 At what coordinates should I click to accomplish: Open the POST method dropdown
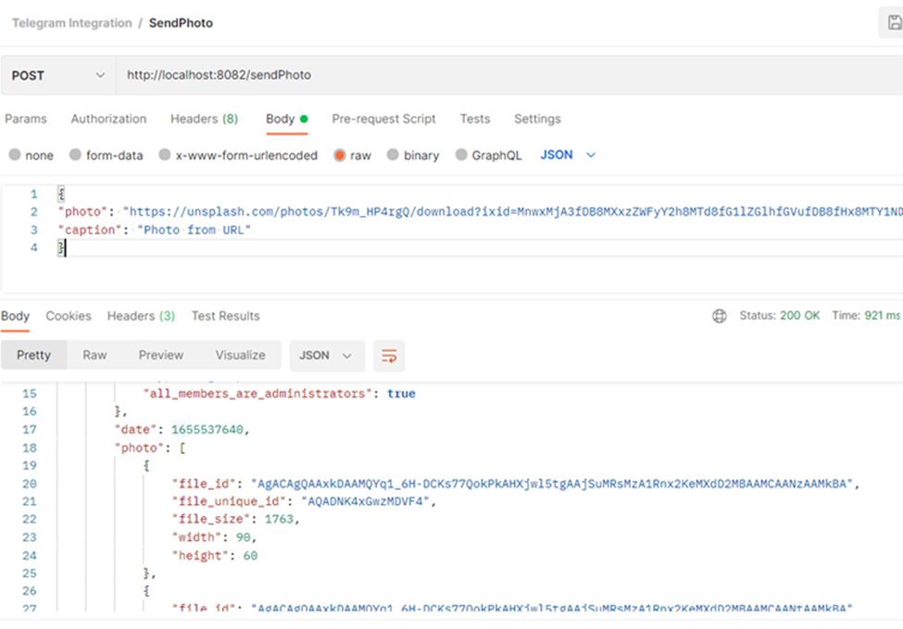pyautogui.click(x=57, y=75)
